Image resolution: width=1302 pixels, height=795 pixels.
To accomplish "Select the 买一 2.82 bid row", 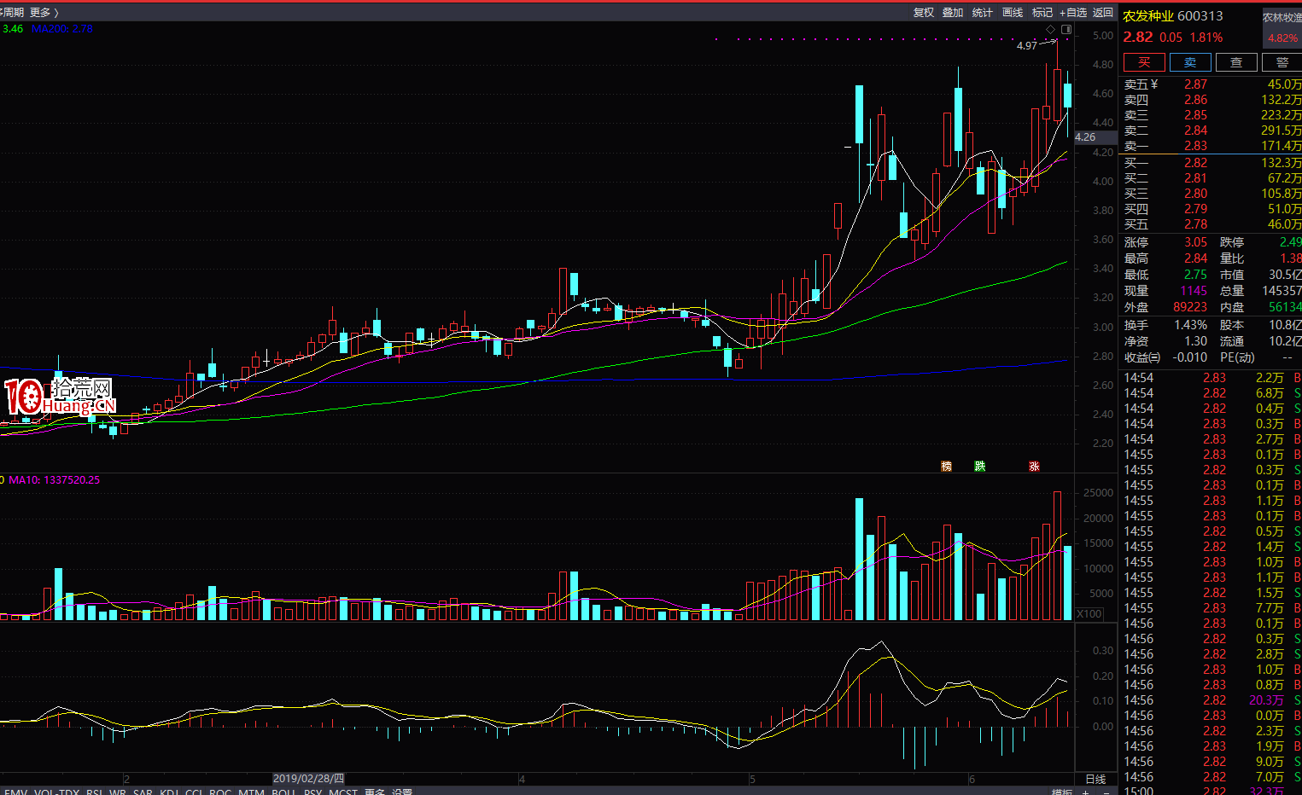I will click(1212, 162).
